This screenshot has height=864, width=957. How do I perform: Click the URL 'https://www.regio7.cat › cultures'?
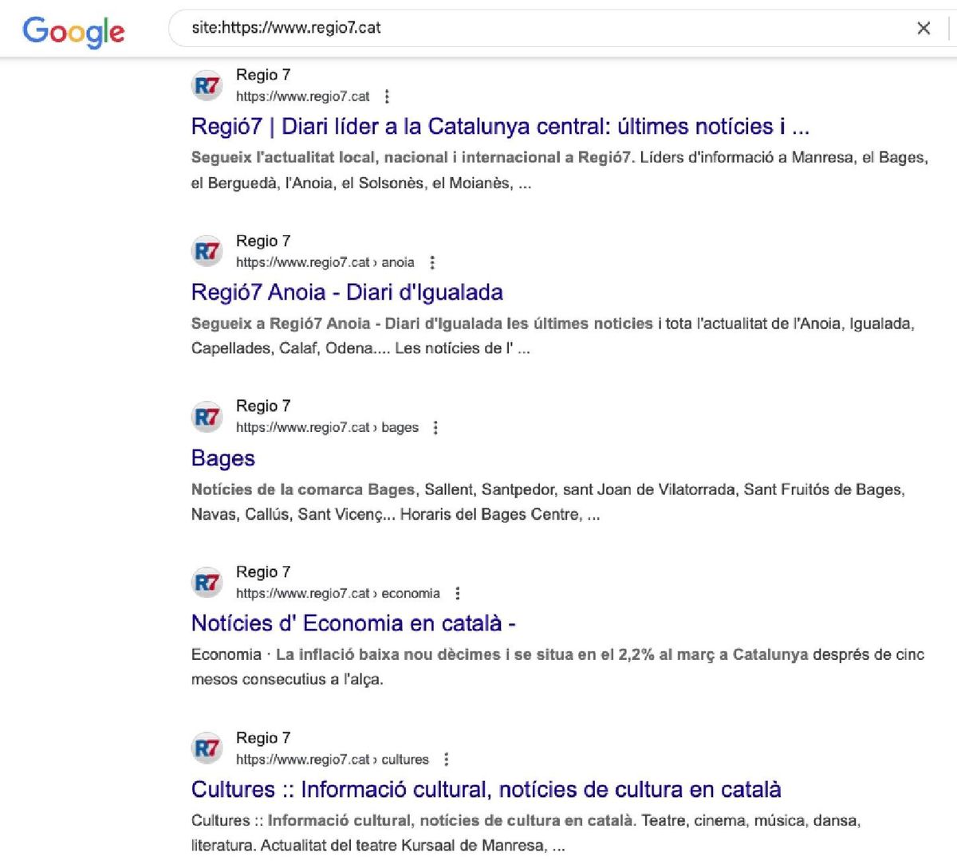(333, 760)
